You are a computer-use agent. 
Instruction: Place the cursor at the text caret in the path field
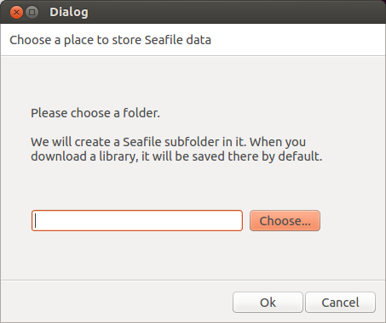click(36, 220)
